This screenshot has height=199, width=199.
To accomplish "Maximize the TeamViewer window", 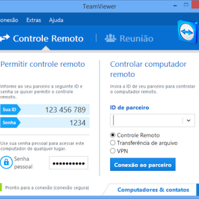I will coord(186,5).
